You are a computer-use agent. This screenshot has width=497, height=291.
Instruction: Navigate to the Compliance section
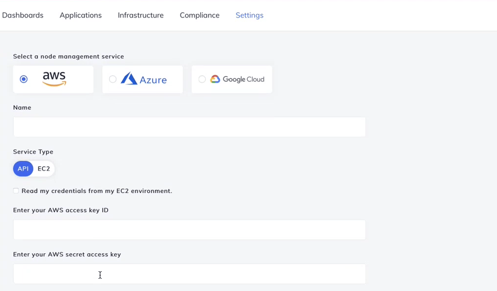[x=199, y=15]
